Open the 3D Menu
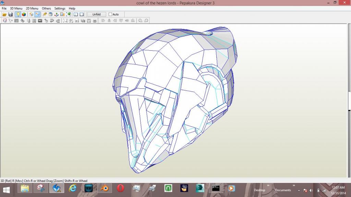351x197 pixels. tap(16, 8)
